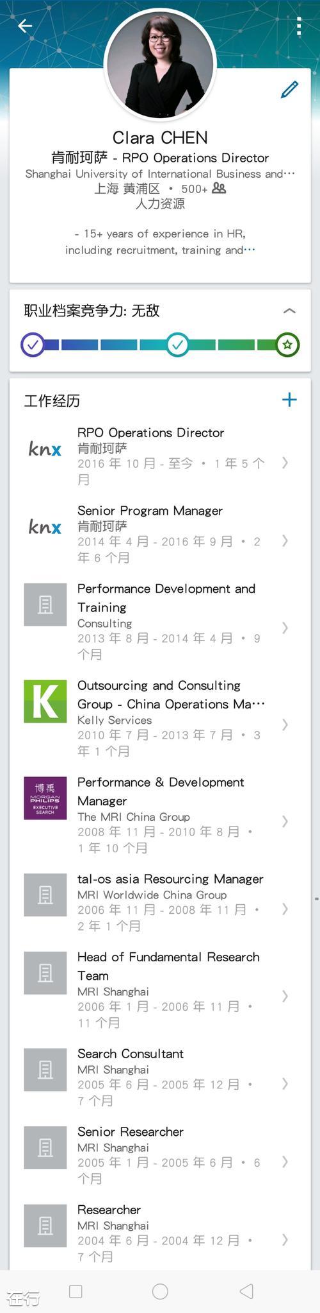The height and width of the screenshot is (1313, 320).
Task: Open Search Consultant entry chevron
Action: (x=285, y=1084)
